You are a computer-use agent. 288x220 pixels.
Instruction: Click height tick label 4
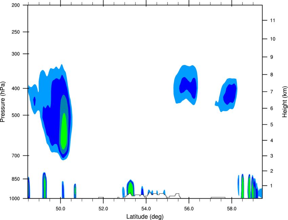tap(272, 140)
